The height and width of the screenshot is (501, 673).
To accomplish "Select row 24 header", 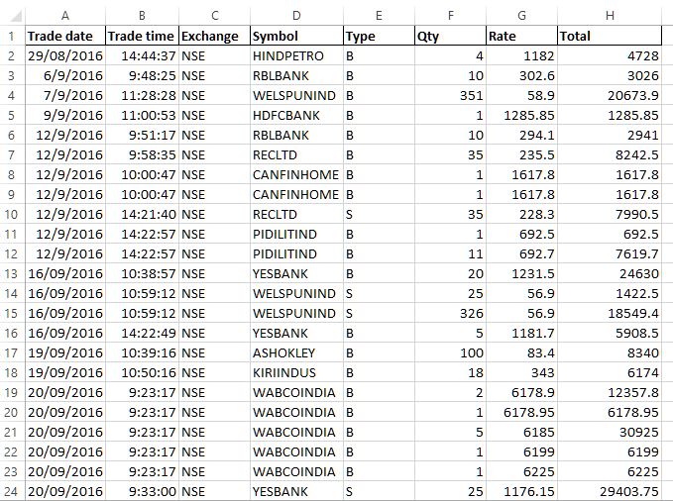I will click(x=12, y=491).
